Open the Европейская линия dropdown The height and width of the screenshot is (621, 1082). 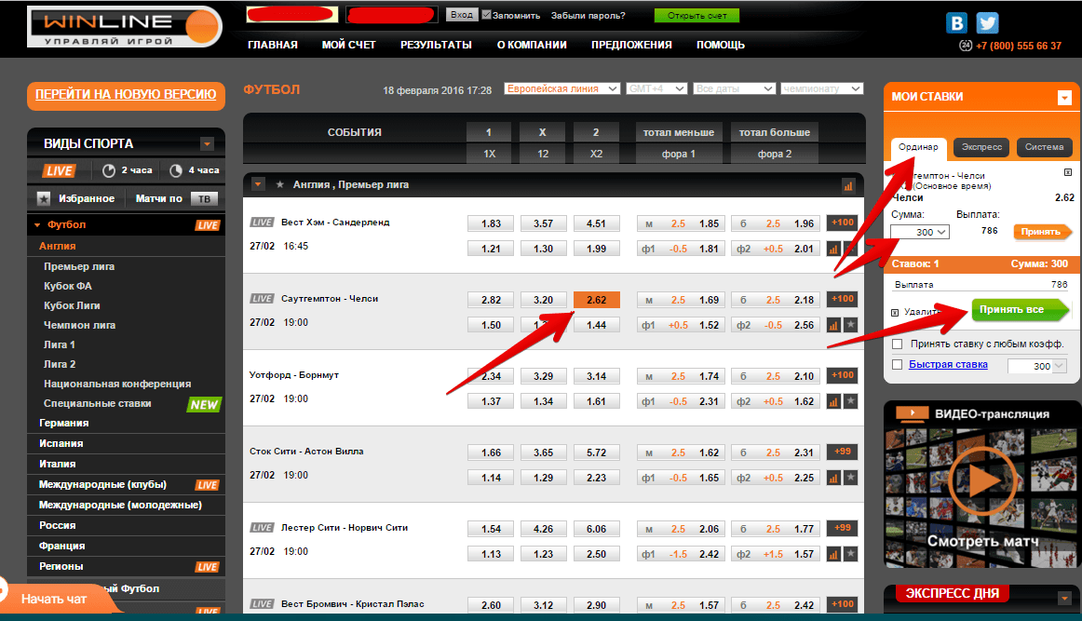(x=561, y=88)
